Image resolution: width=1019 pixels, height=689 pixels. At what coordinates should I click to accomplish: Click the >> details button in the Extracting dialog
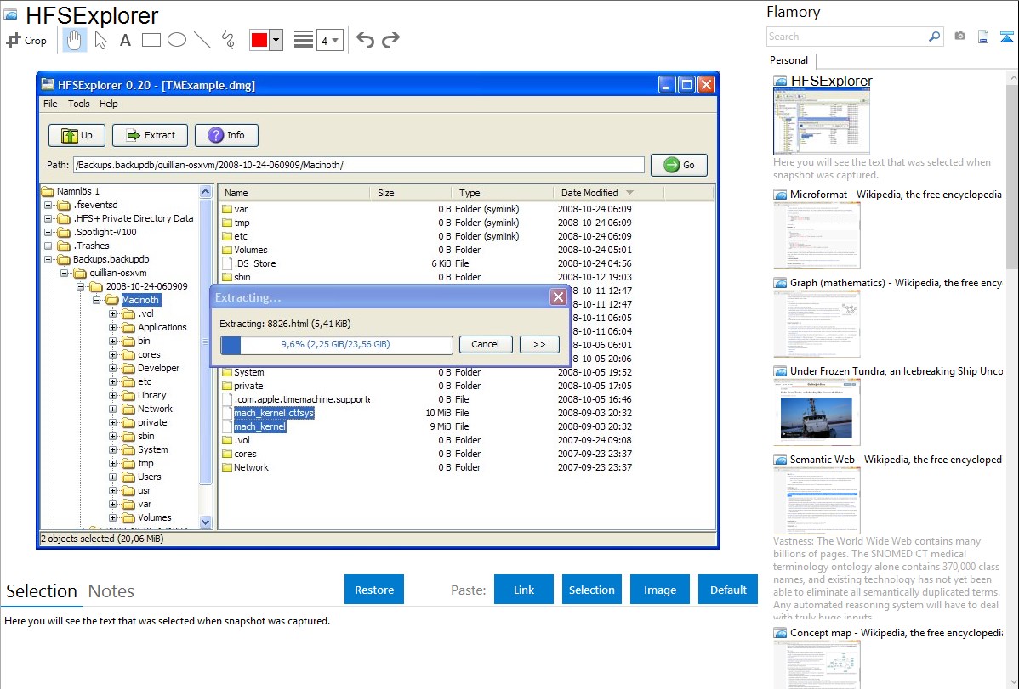click(539, 344)
